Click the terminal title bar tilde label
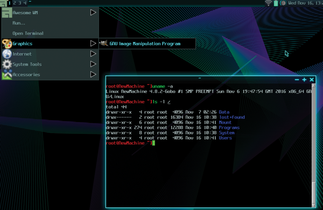 coord(200,78)
